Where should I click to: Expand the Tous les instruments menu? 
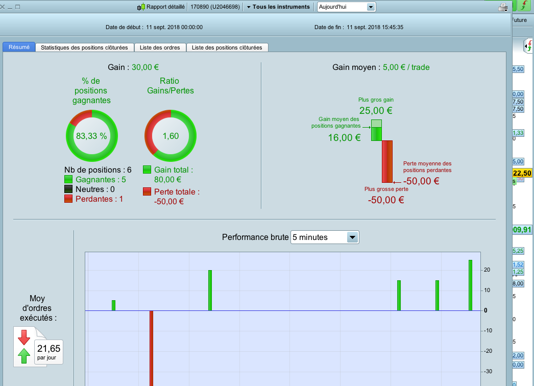pyautogui.click(x=278, y=7)
